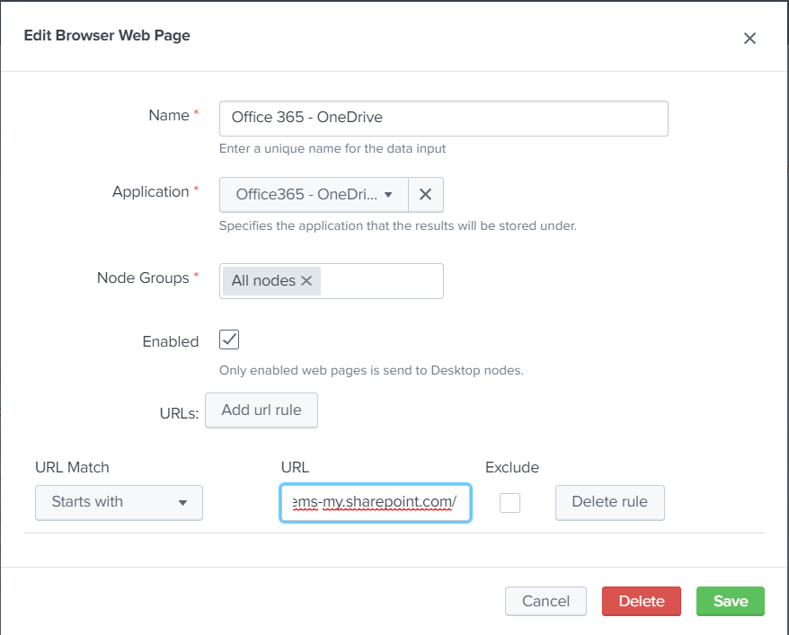Select the All nodes tag text
Viewport: 789px width, 635px height.
[263, 281]
